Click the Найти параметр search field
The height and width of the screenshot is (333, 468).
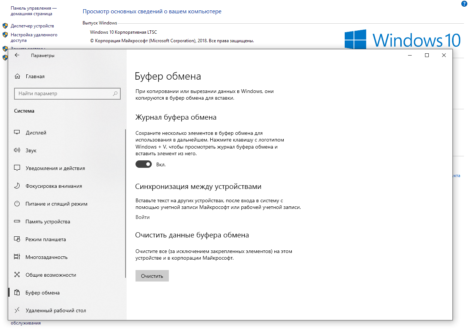coord(63,94)
